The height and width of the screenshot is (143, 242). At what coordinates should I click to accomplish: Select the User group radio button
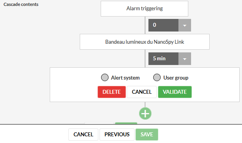click(x=157, y=78)
